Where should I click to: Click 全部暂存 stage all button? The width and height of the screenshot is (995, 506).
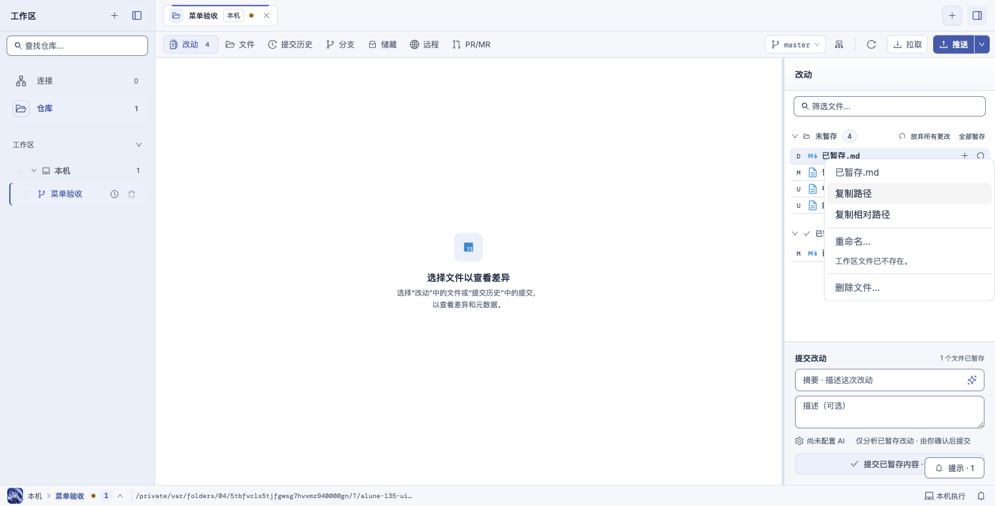pyautogui.click(x=972, y=136)
